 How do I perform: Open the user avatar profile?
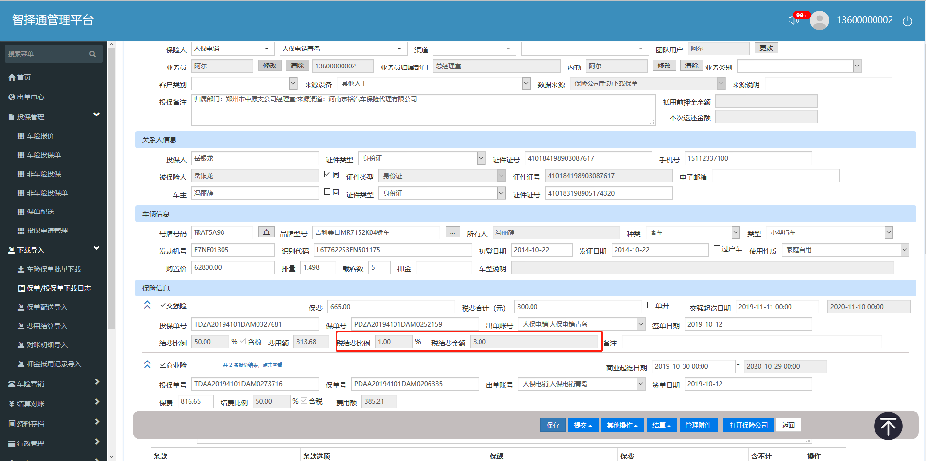pyautogui.click(x=820, y=20)
